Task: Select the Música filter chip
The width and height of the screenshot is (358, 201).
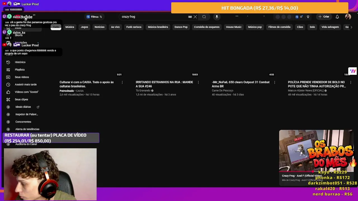Action: (x=70, y=27)
